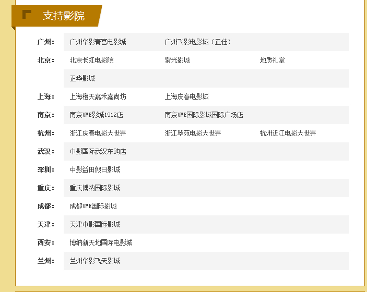Screen dimensions: 367x292
Task: Select the 杭州: city label
Action: tap(46, 133)
